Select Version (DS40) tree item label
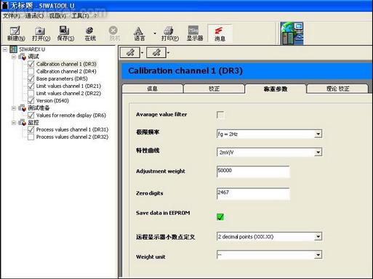 (x=52, y=100)
